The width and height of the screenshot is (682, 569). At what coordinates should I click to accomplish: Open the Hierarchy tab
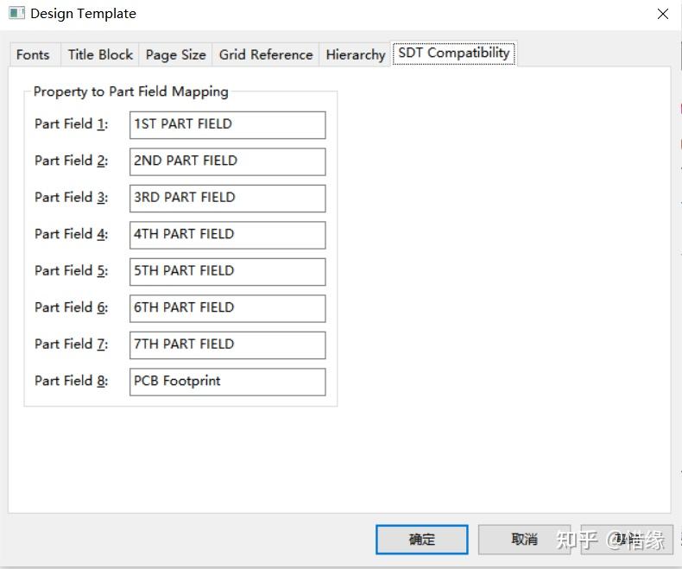[x=355, y=54]
